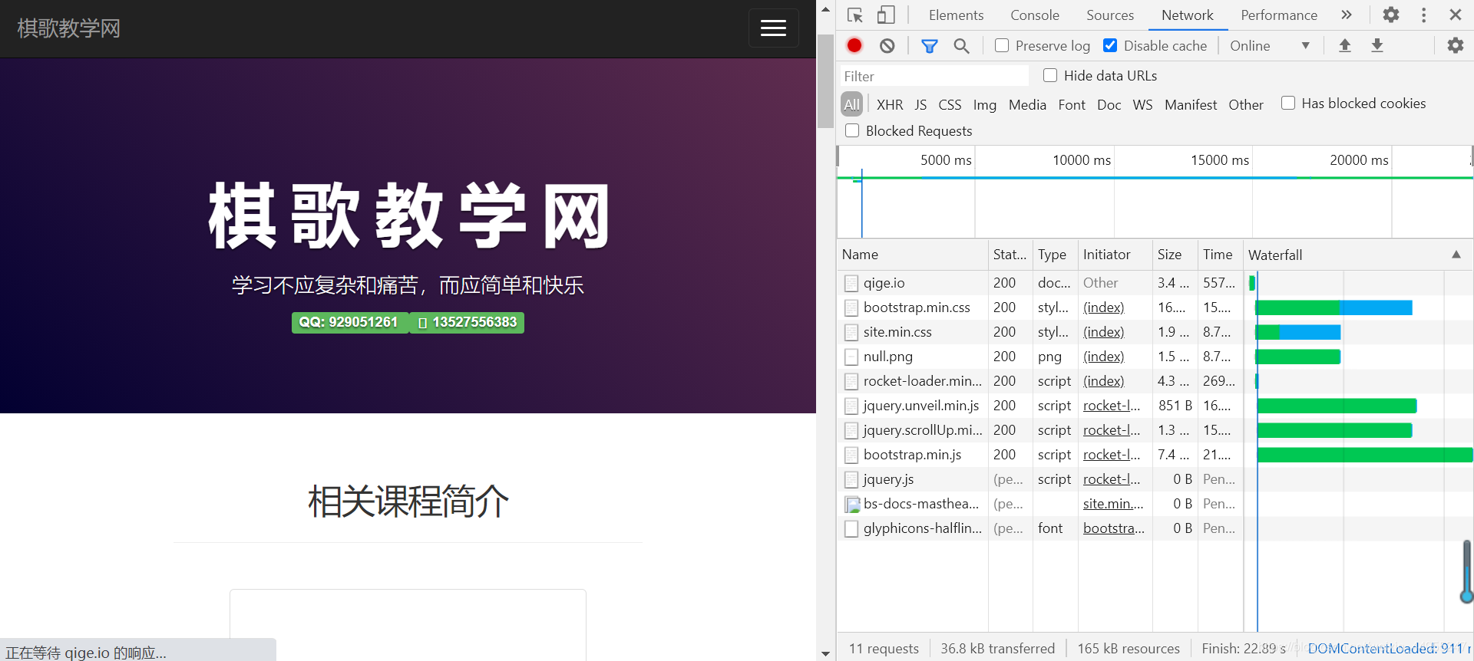Filter requests by WS
The width and height of the screenshot is (1474, 661).
point(1142,105)
